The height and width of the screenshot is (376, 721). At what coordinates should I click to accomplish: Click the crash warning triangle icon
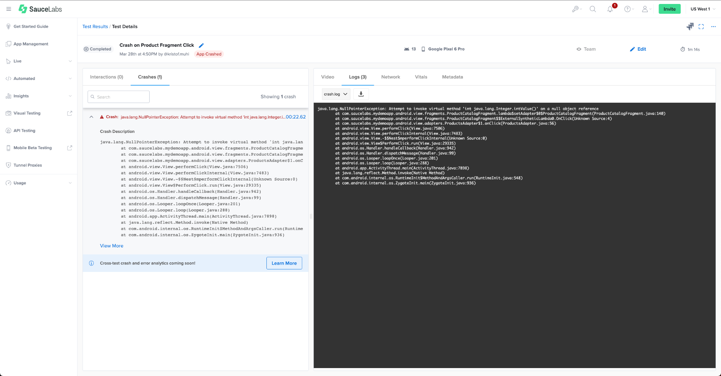tap(102, 117)
